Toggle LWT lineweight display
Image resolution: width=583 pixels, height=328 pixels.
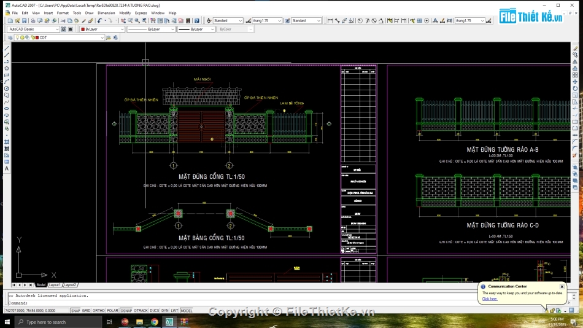[x=174, y=311]
